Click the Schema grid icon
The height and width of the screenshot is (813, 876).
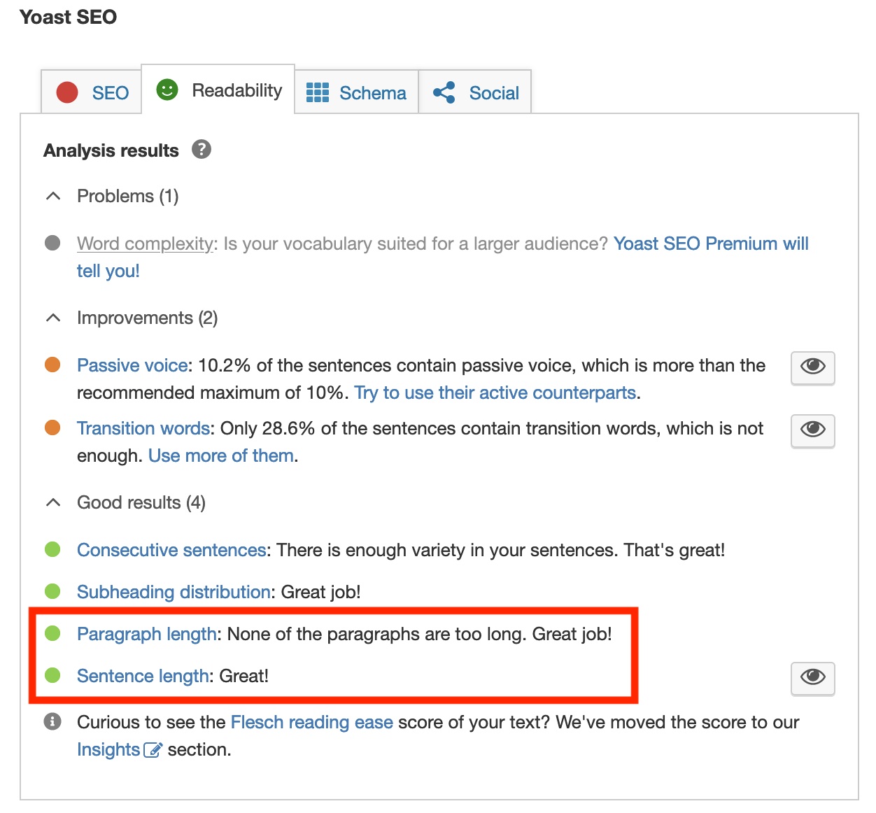(318, 92)
